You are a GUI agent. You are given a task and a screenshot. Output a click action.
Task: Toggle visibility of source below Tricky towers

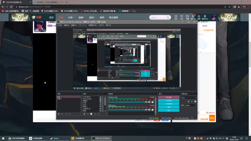[100, 101]
